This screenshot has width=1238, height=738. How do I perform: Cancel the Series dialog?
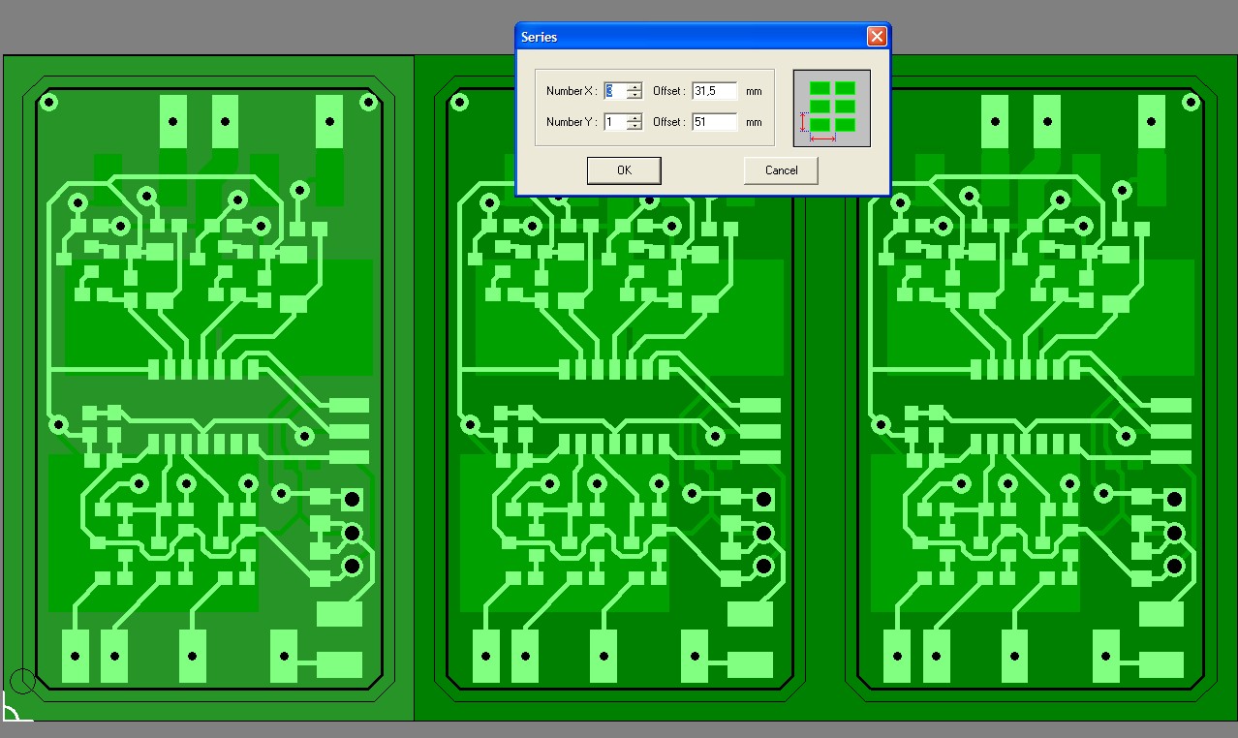coord(781,170)
